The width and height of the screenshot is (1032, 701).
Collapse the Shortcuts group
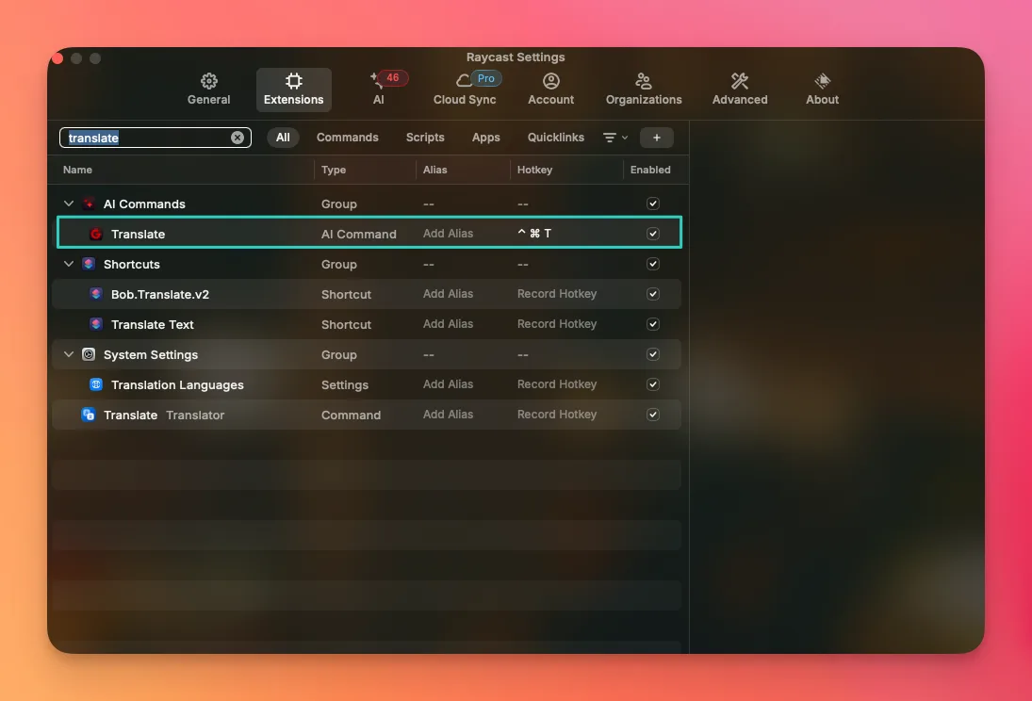(x=69, y=264)
